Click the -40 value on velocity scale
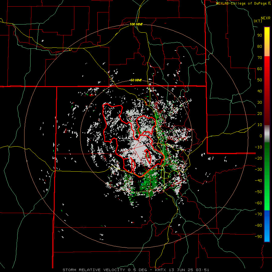 coord(258,181)
